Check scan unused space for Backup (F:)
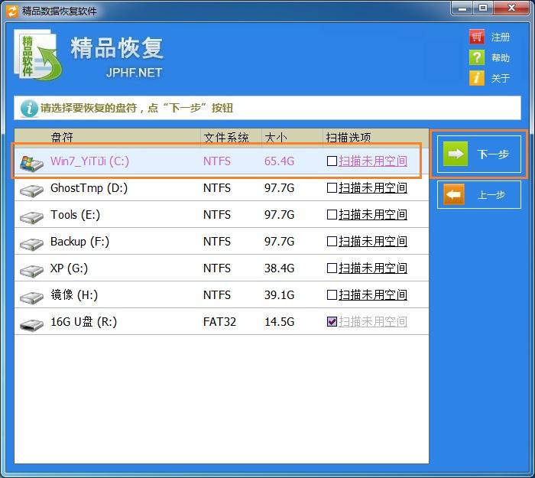Viewport: 535px width, 478px height. (x=332, y=242)
